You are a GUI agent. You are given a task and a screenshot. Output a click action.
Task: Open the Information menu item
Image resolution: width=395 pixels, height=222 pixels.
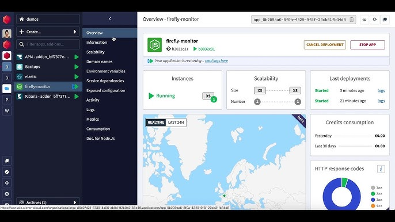97,43
